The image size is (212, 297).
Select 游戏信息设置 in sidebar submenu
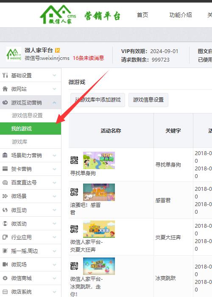coord(27,115)
